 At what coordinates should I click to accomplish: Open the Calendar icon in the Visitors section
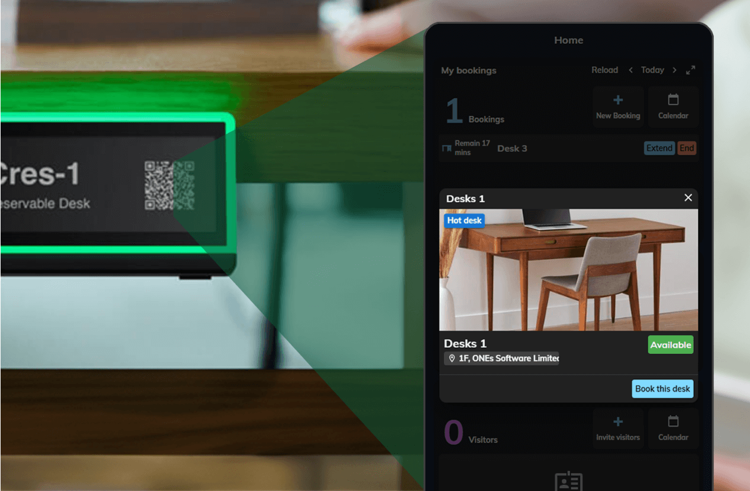click(x=673, y=421)
